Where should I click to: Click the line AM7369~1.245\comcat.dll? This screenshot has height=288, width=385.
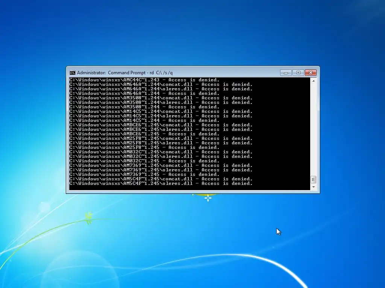tap(161, 165)
